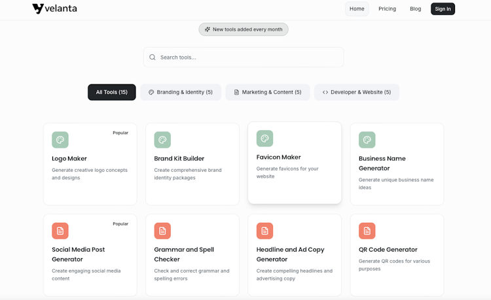Click the QR Code Generator document icon

pyautogui.click(x=367, y=231)
